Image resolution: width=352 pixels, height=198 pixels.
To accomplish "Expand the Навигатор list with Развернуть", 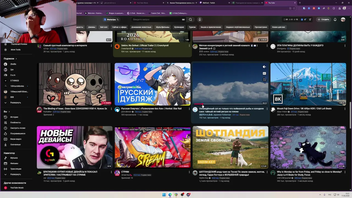I will 16,174.
